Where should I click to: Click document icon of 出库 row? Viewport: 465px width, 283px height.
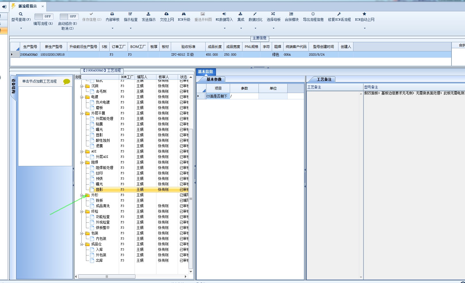pyautogui.click(x=92, y=260)
